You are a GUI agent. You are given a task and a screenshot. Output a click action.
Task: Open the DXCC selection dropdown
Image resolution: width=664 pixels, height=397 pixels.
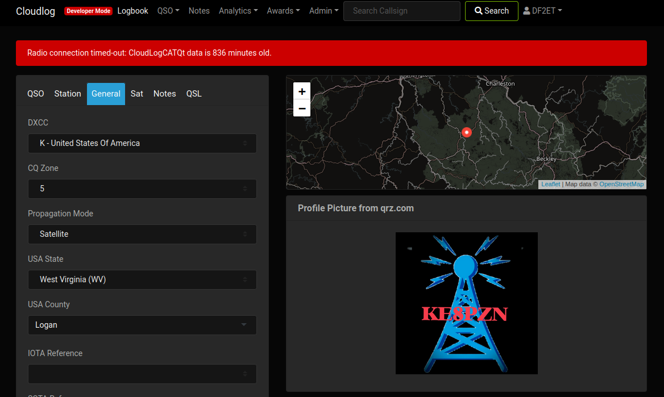[142, 143]
